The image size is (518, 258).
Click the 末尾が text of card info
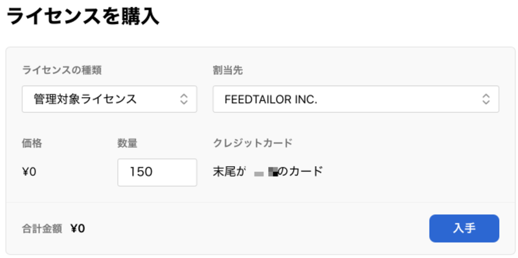tap(229, 171)
